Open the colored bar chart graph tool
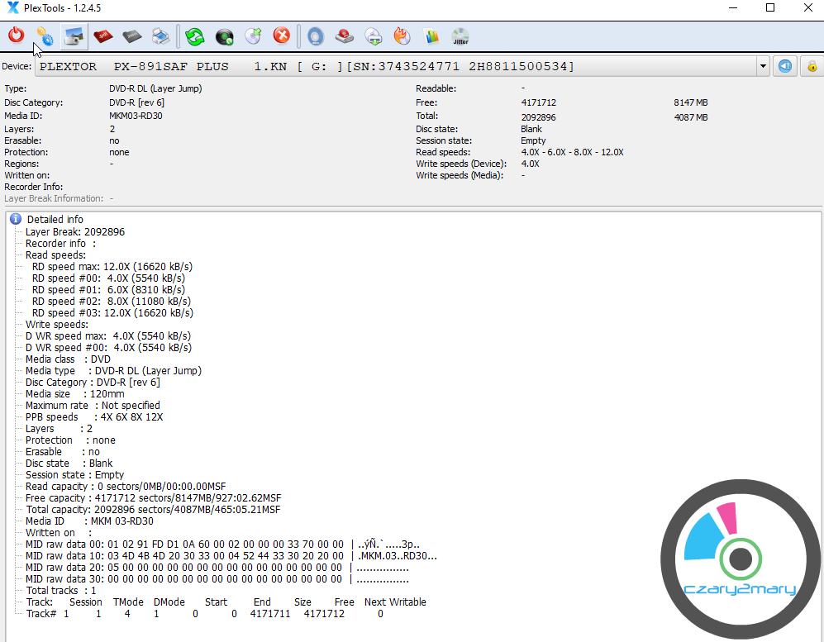 pos(431,36)
